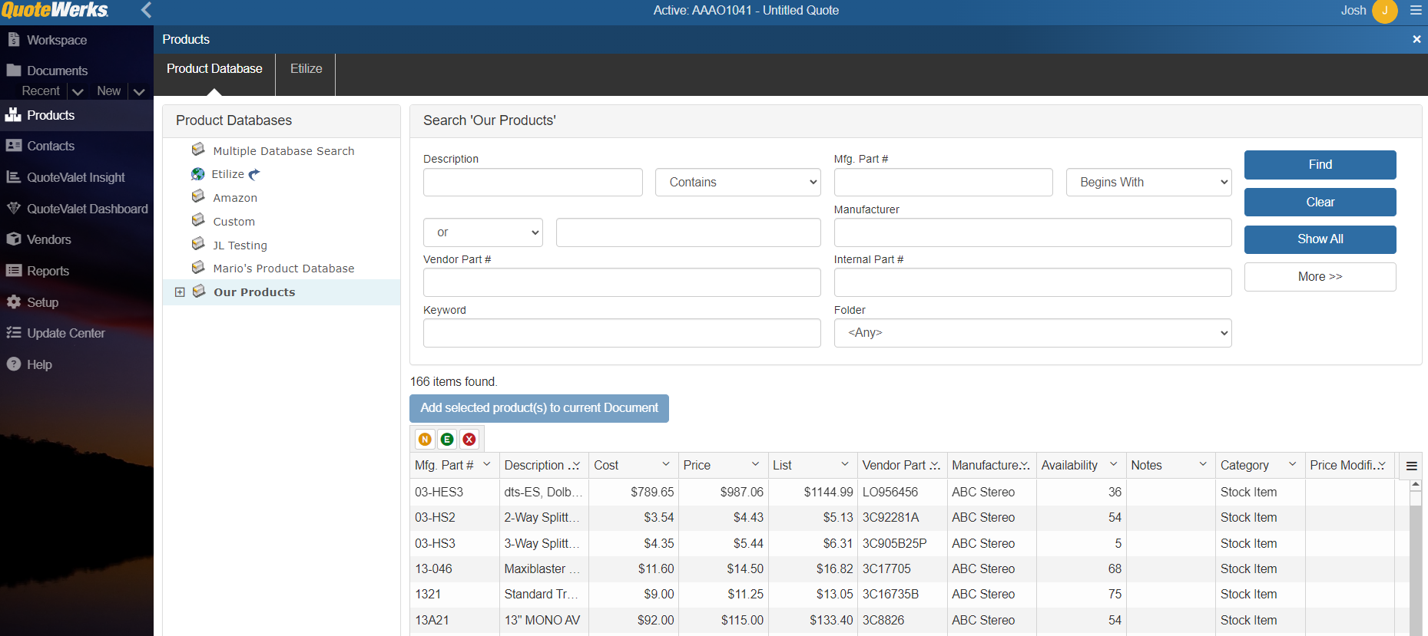This screenshot has height=636, width=1428.
Task: Click the Clear button
Action: coord(1320,203)
